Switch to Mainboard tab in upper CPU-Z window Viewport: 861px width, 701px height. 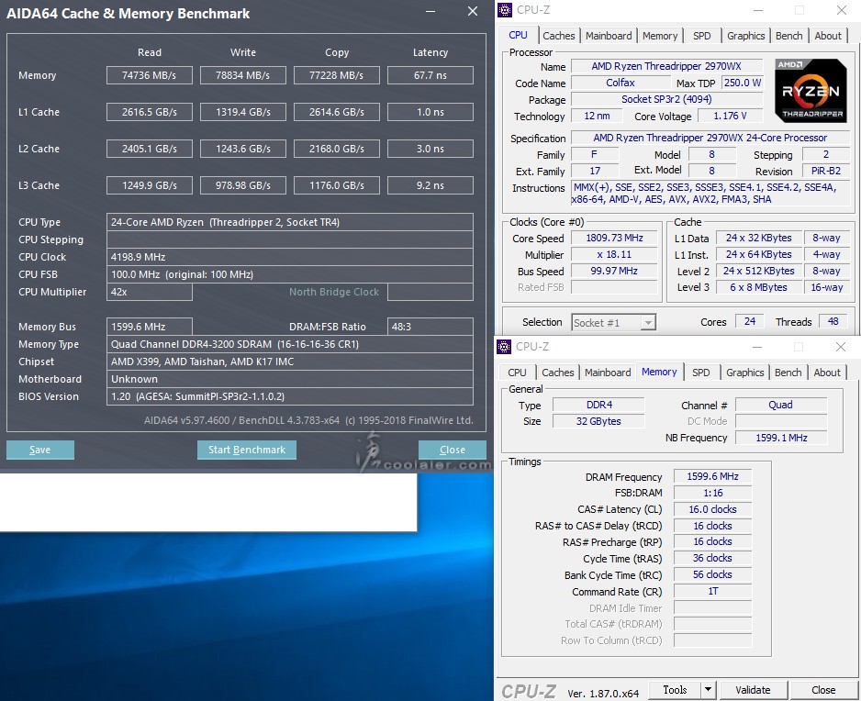(x=609, y=36)
